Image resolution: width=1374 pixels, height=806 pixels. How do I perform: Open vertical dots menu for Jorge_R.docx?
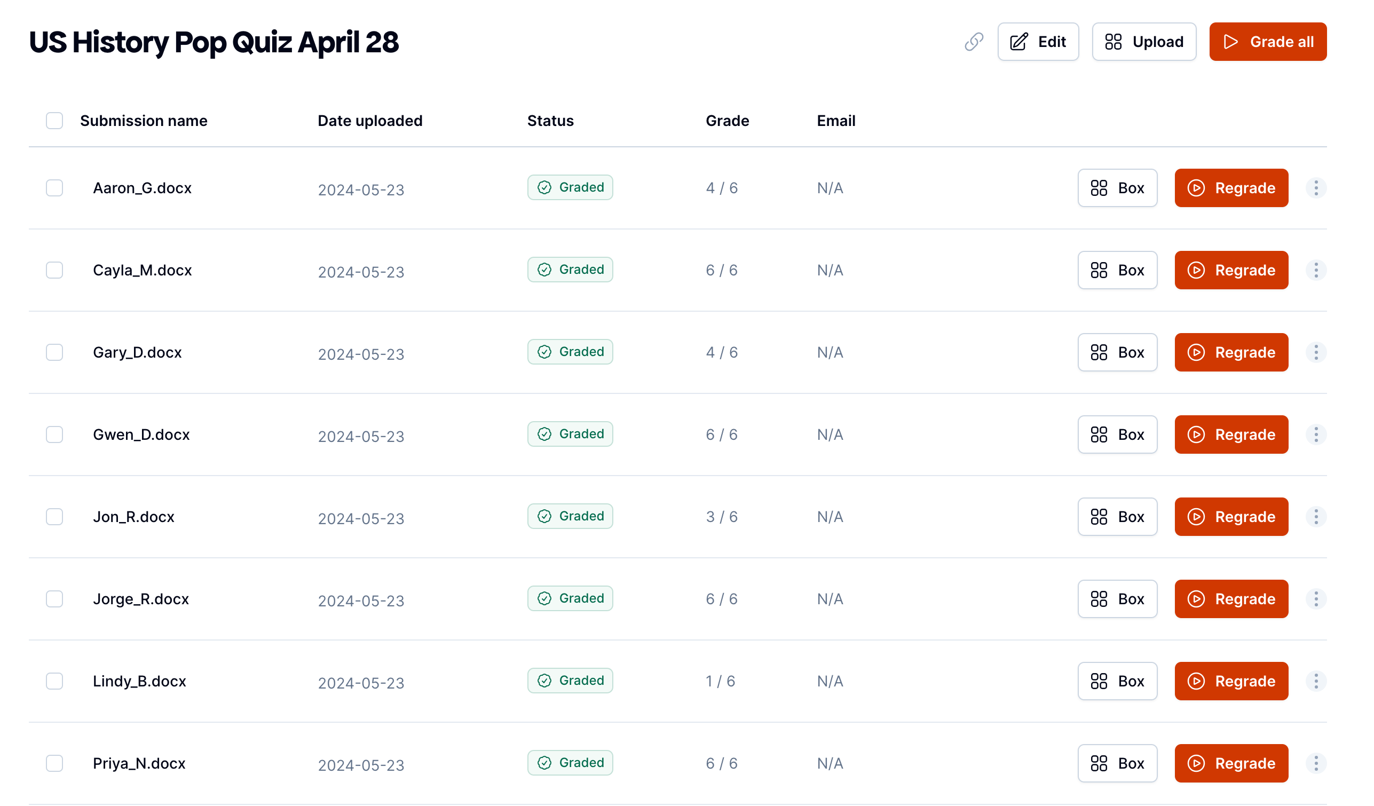pos(1316,599)
